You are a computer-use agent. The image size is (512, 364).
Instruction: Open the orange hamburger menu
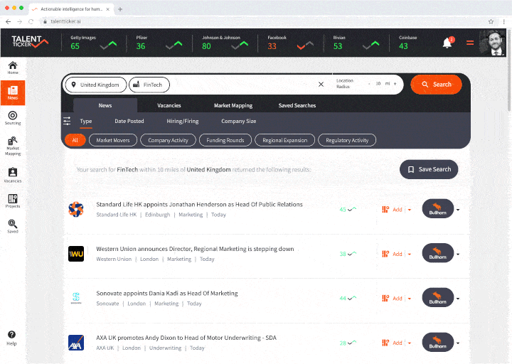[470, 43]
